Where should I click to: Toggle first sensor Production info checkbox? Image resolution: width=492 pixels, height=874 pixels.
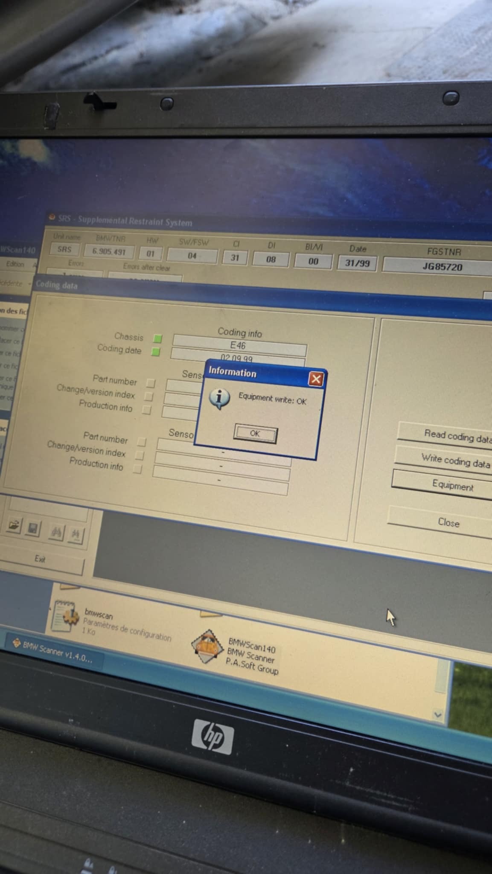point(146,410)
